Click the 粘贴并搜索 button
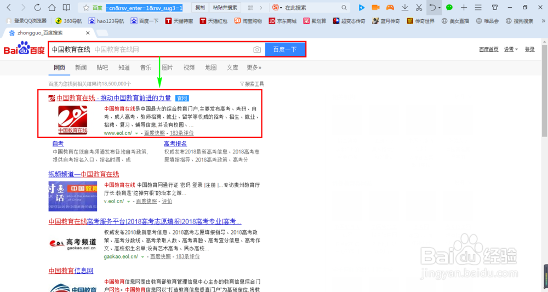 [x=225, y=8]
